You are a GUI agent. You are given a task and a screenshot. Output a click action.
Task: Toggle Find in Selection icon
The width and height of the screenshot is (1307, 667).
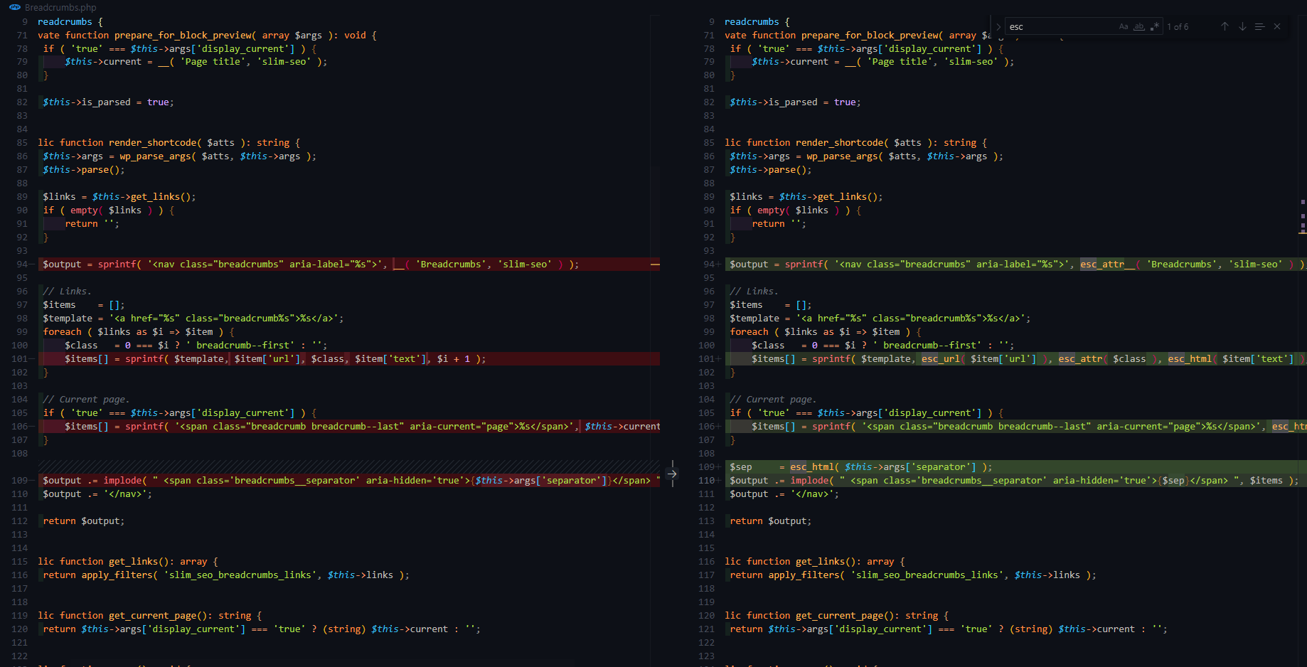[1259, 27]
